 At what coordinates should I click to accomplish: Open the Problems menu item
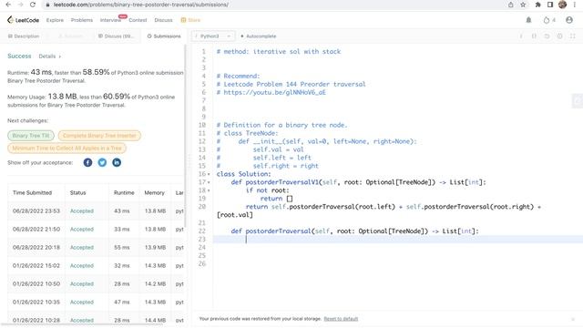click(82, 20)
